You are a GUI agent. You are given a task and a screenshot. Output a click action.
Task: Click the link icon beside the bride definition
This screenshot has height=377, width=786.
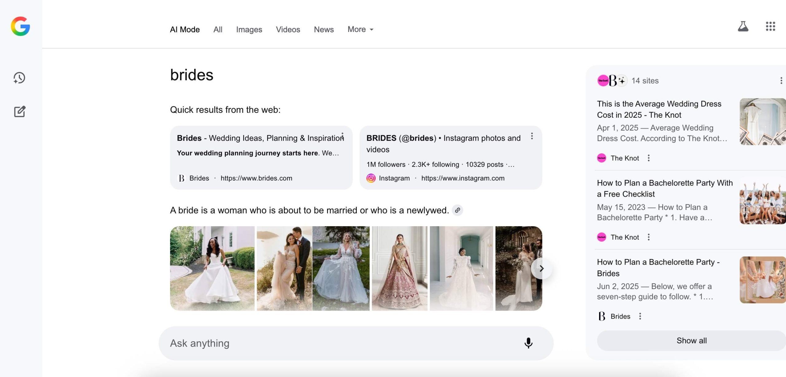(458, 210)
